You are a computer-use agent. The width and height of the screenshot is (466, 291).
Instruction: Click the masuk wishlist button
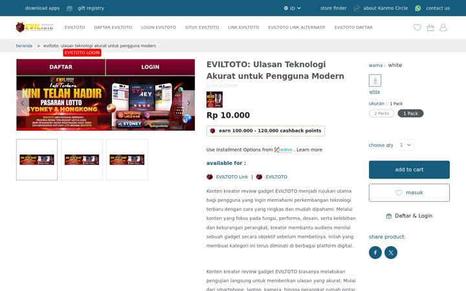coord(409,193)
